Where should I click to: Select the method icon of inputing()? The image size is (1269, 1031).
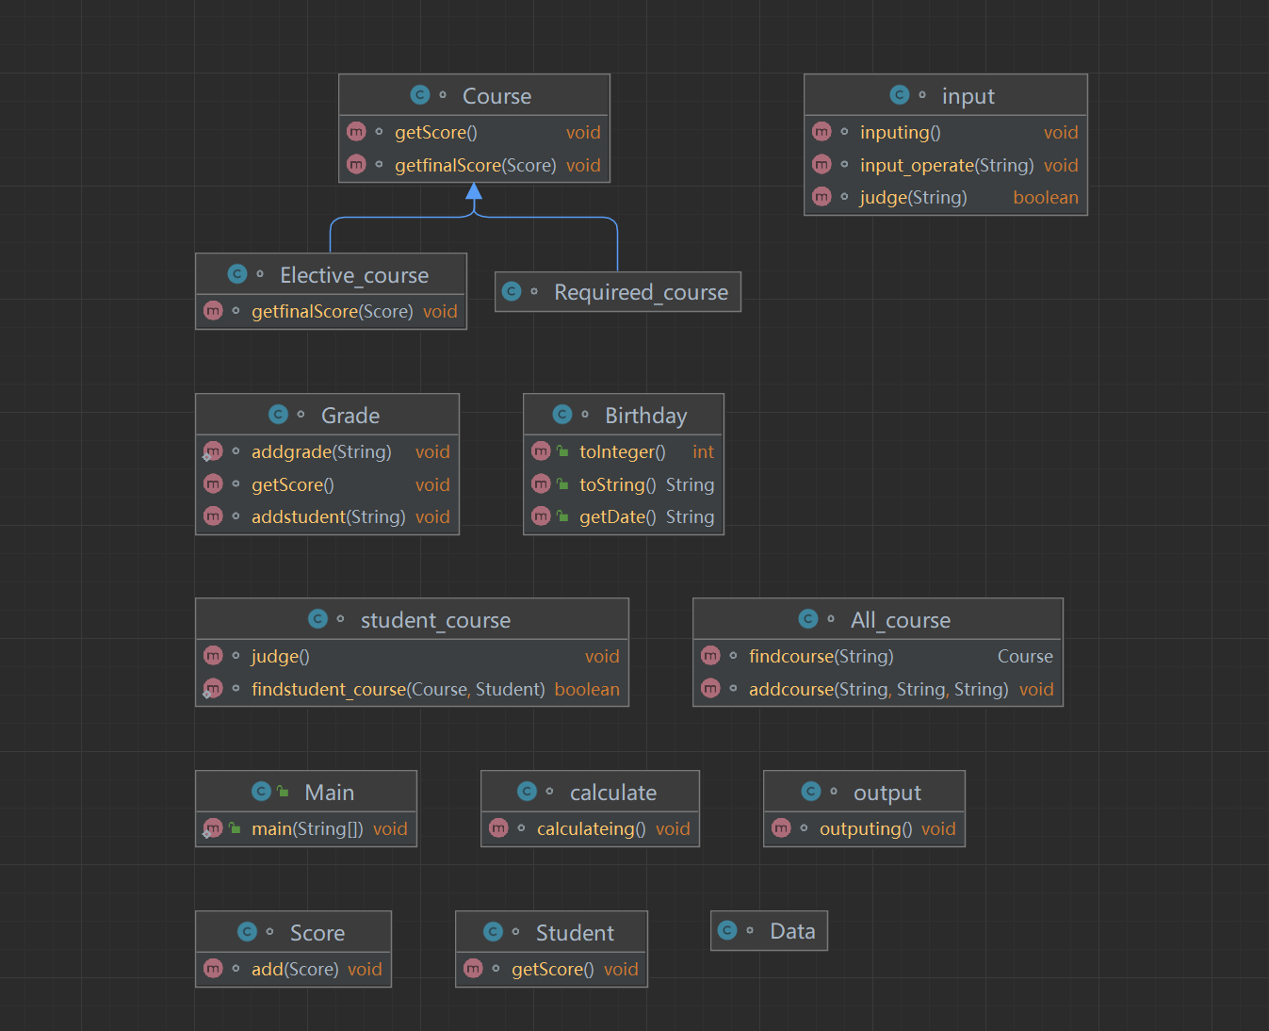[x=822, y=132]
